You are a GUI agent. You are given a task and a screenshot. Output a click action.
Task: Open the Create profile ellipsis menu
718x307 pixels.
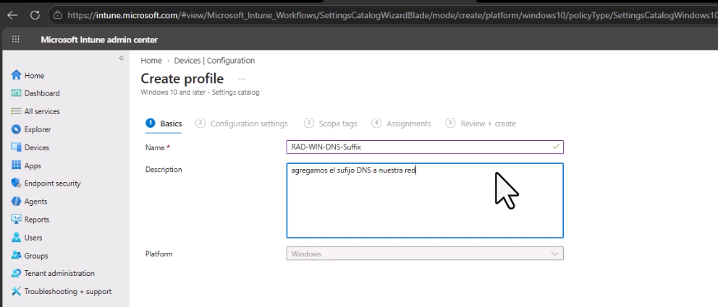point(242,79)
